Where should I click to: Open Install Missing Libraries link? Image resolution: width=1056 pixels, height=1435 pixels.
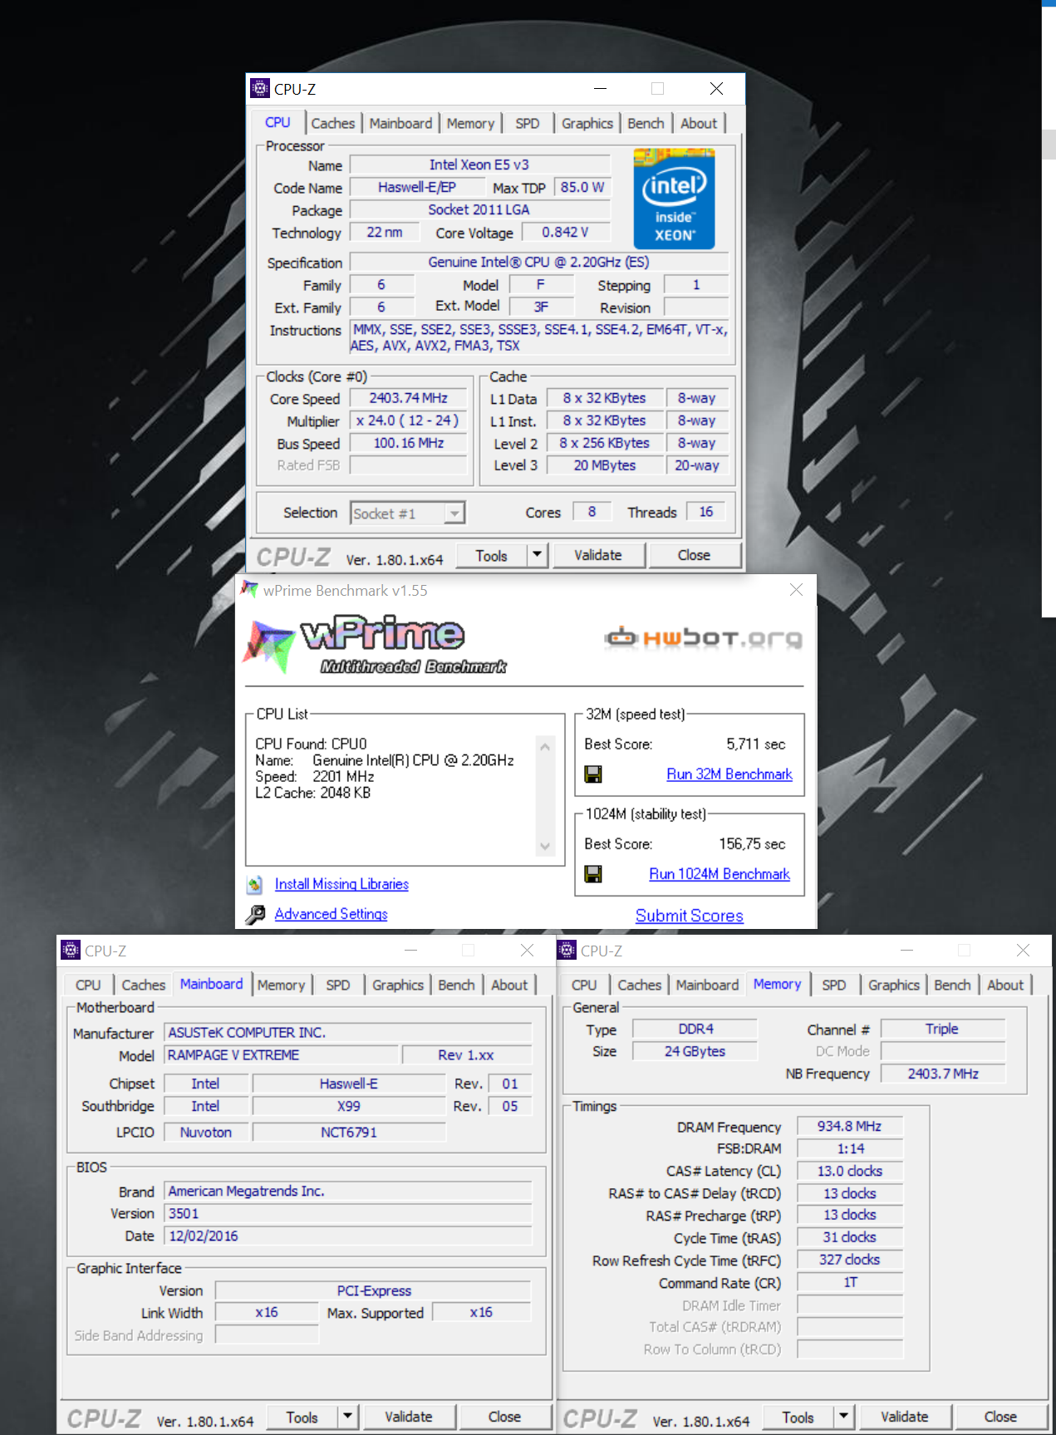pyautogui.click(x=341, y=884)
